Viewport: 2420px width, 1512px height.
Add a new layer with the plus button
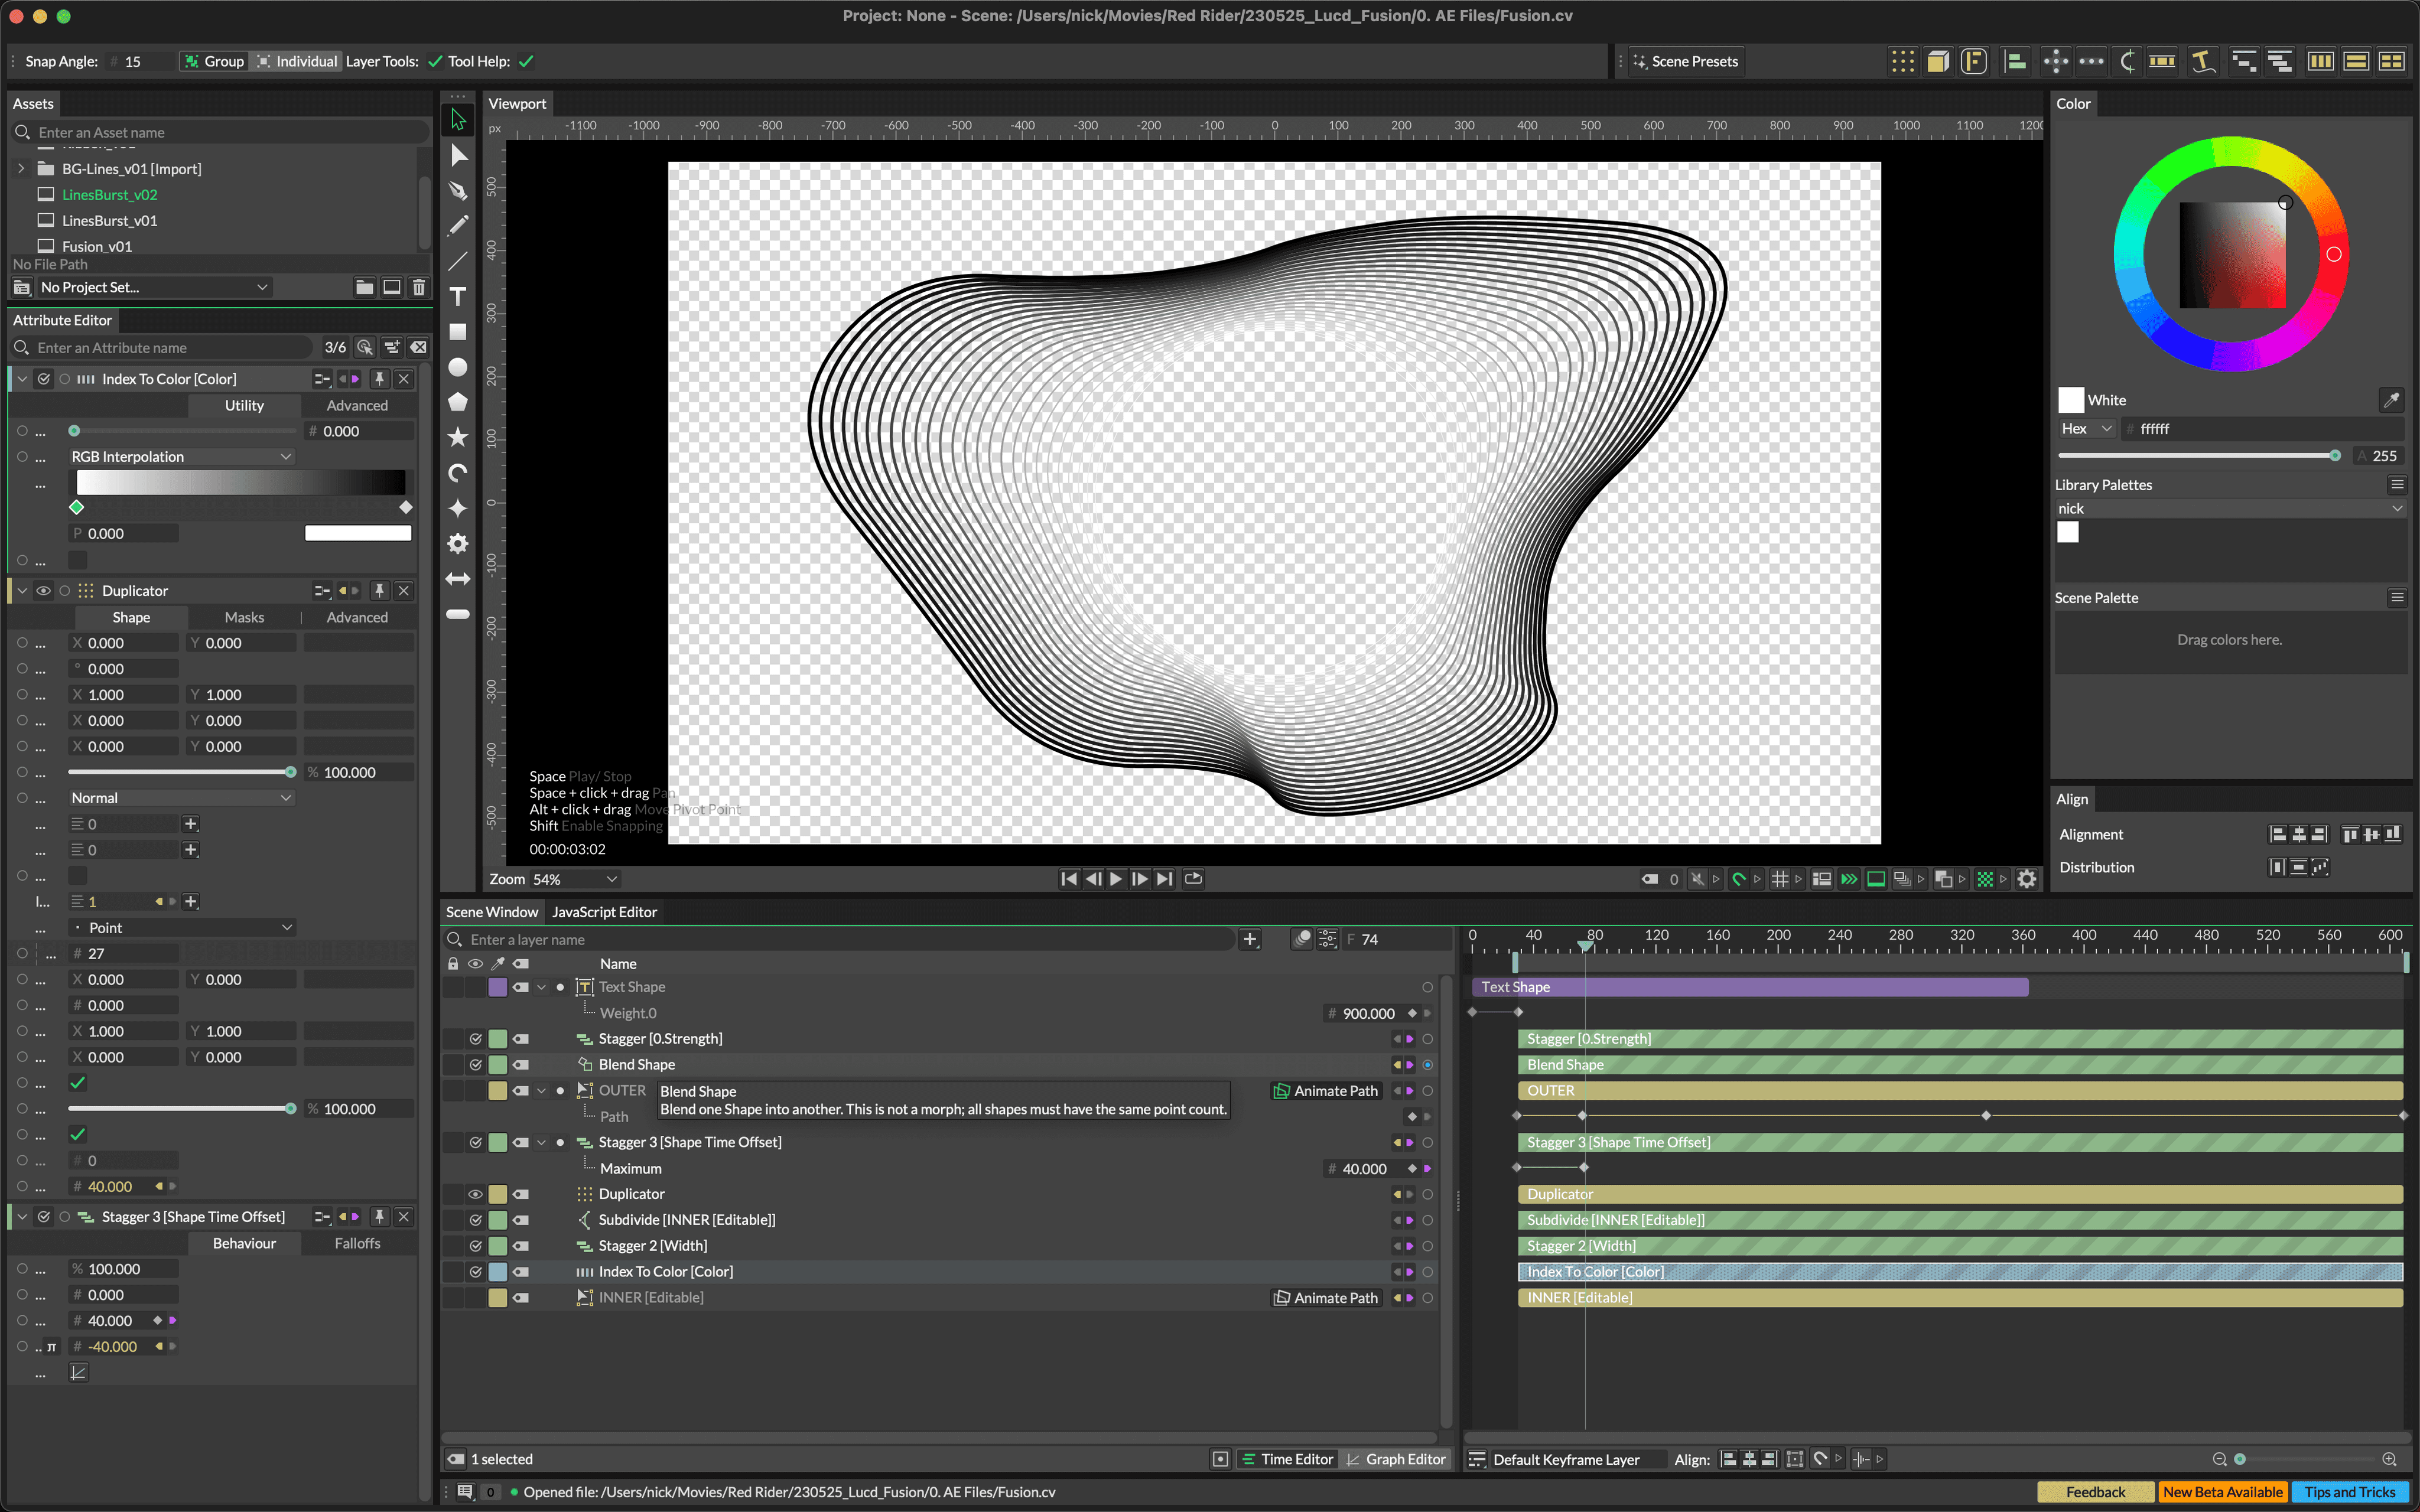coord(1249,939)
